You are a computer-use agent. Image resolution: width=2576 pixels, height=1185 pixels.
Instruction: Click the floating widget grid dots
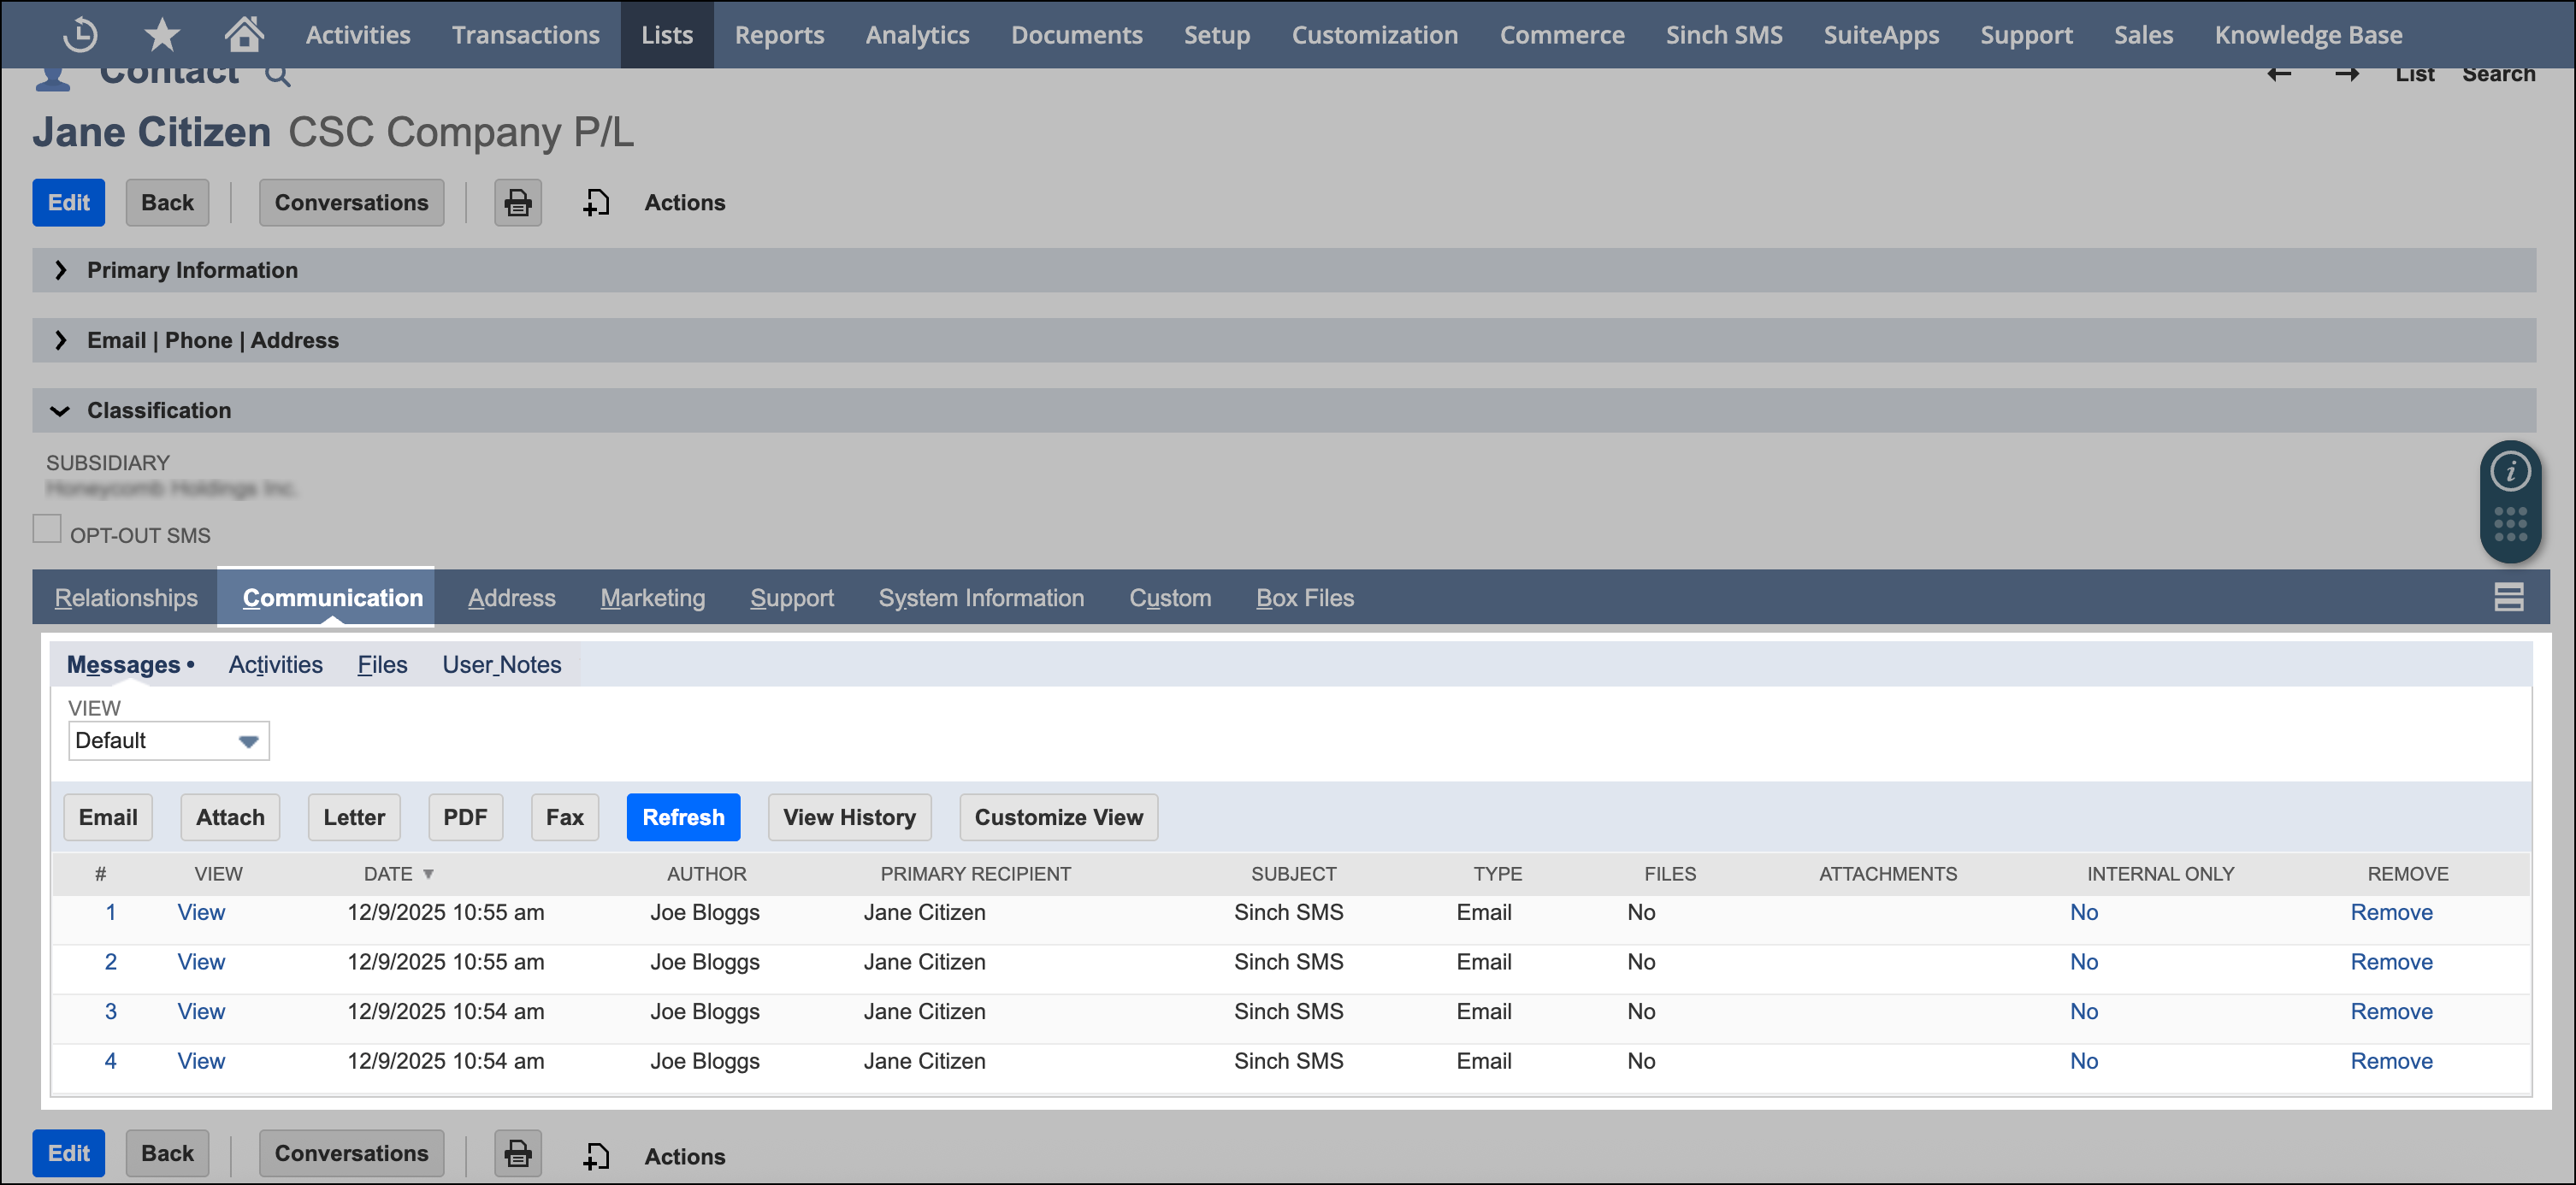pos(2510,523)
